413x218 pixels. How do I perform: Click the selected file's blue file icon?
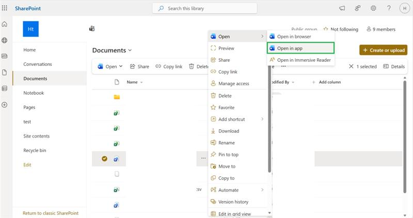point(117,159)
